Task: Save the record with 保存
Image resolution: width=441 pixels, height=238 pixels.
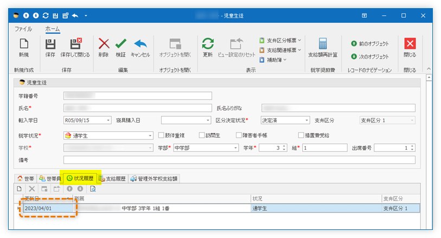Action: tap(50, 48)
